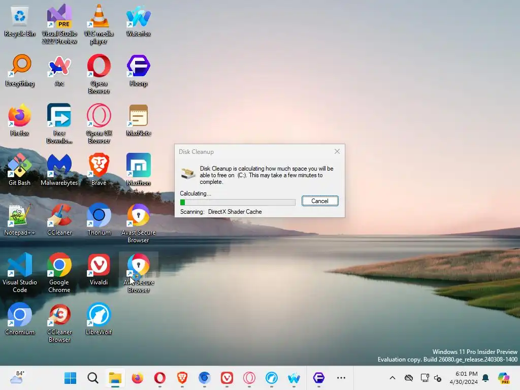Select the Free Download Manager desktop shortcut
Image resolution: width=520 pixels, height=390 pixels.
59,124
